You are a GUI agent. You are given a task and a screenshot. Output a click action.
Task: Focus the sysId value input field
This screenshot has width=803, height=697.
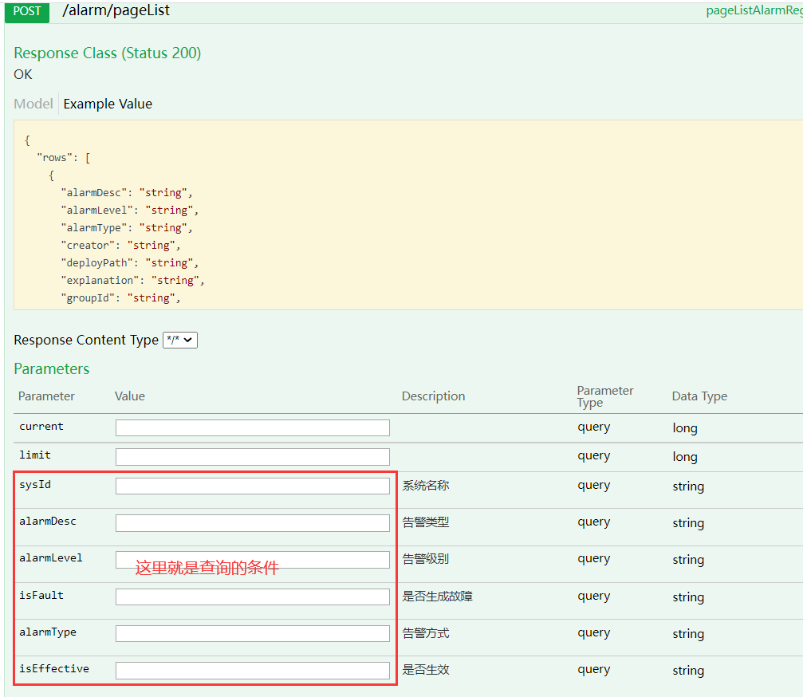[253, 486]
